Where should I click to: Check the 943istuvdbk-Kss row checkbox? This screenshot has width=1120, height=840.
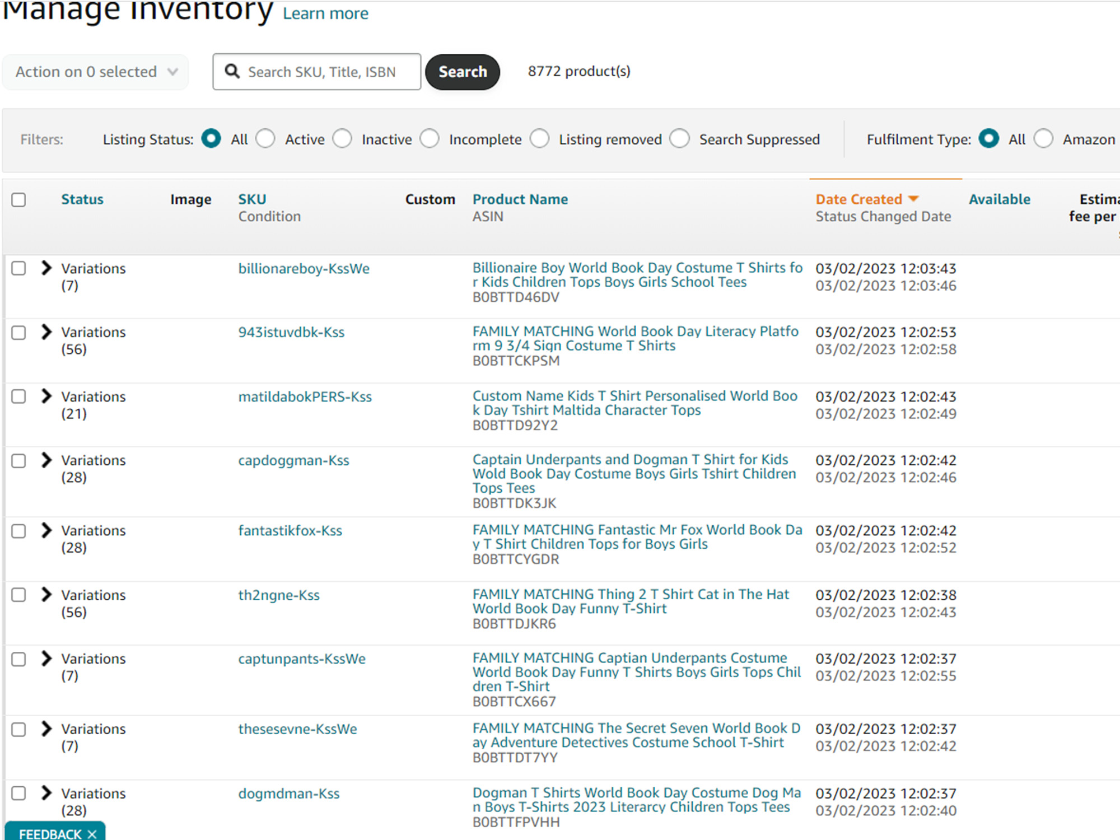click(x=18, y=332)
